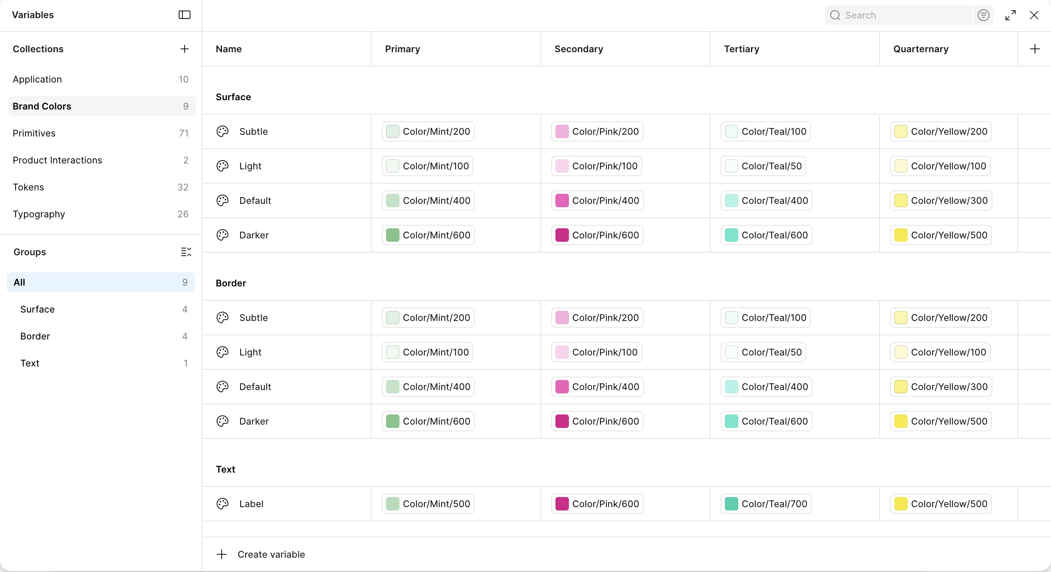
Task: Click the palette icon for Text Label
Action: click(223, 504)
